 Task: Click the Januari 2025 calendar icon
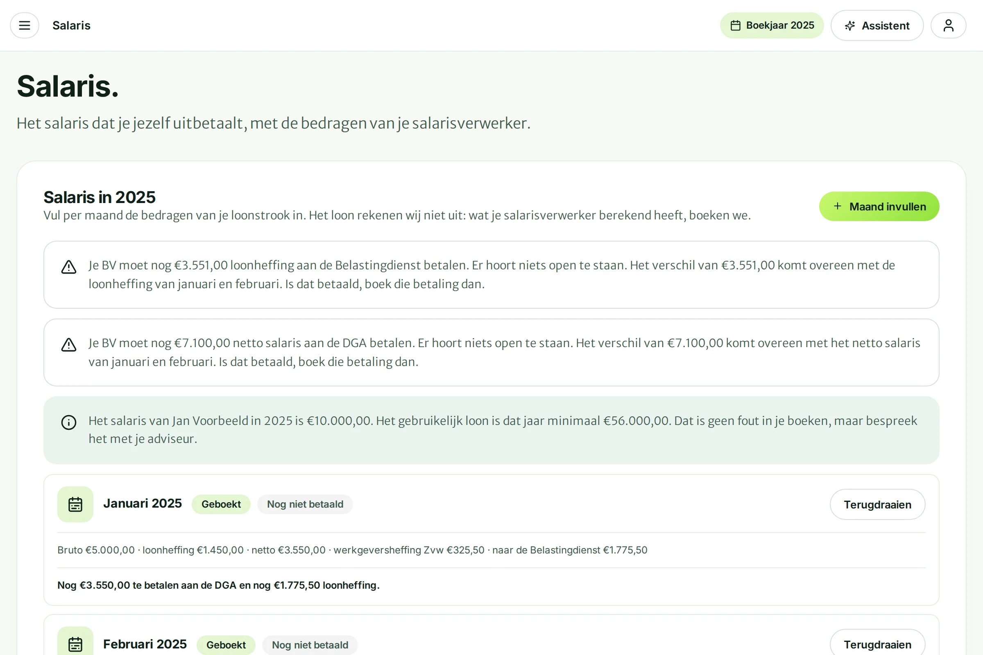coord(75,504)
